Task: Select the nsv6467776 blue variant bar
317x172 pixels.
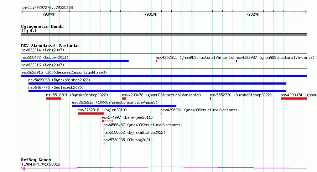Action: pyautogui.click(x=157, y=91)
